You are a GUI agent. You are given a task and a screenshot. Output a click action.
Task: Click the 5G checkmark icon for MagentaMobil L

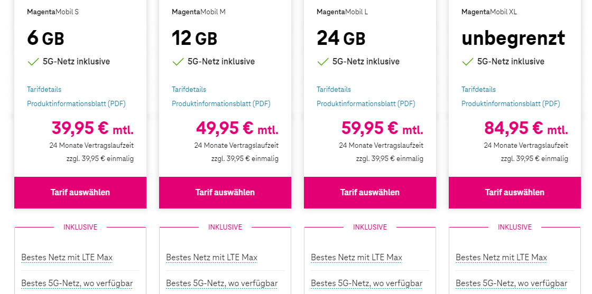(x=322, y=62)
